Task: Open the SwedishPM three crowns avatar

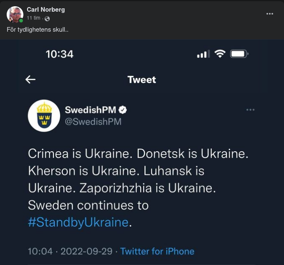Action: coord(44,115)
